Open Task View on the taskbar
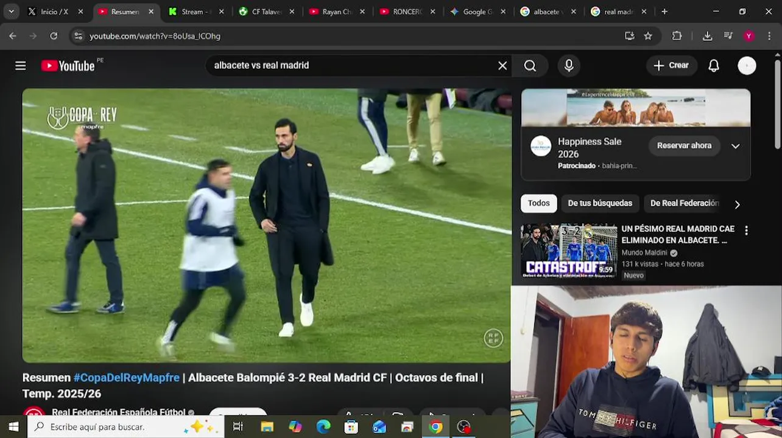 click(x=238, y=427)
